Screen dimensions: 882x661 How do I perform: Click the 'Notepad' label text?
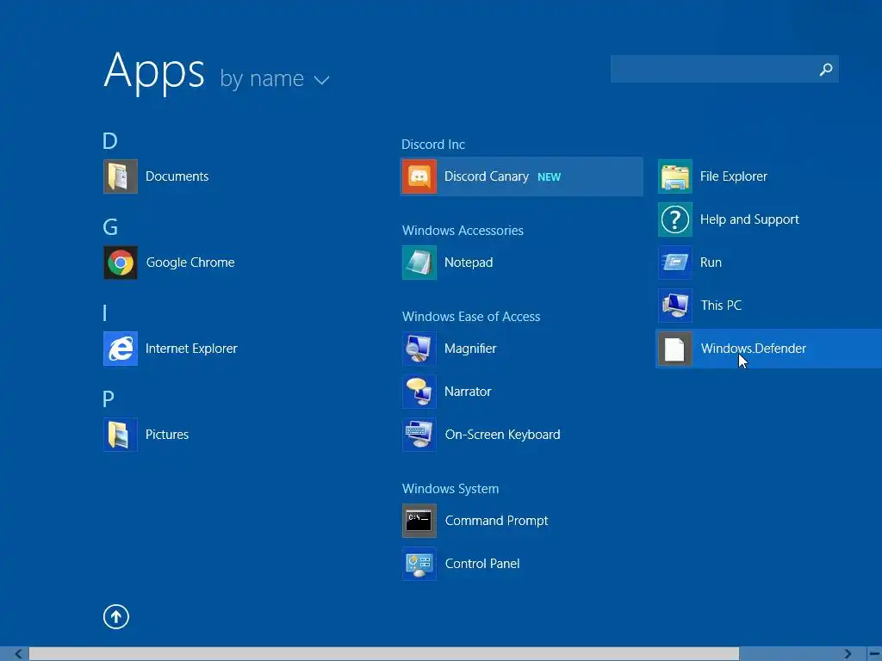pyautogui.click(x=469, y=263)
